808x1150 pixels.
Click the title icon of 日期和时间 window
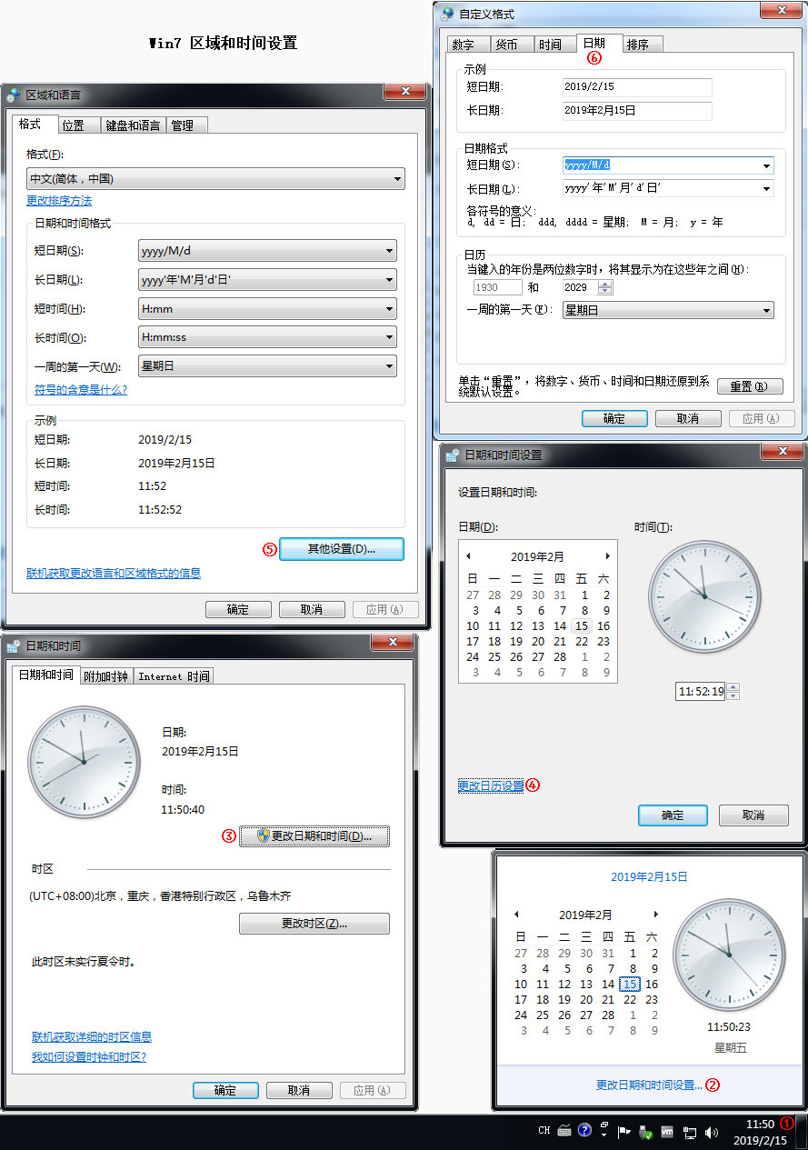14,645
